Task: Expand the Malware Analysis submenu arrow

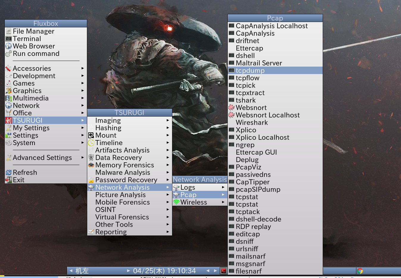Action: (x=168, y=172)
